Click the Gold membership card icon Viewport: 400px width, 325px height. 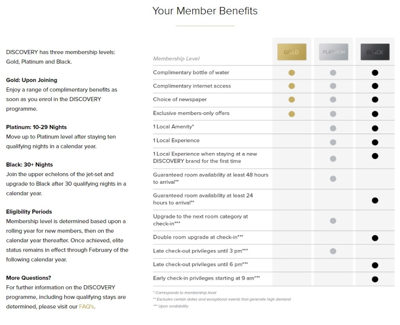click(x=291, y=52)
